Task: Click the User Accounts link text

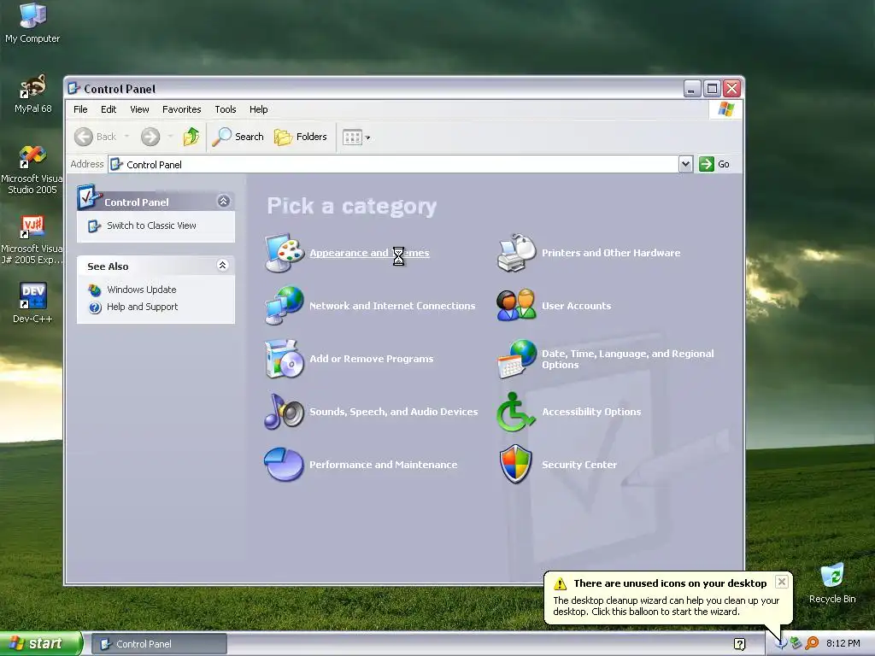Action: point(577,306)
